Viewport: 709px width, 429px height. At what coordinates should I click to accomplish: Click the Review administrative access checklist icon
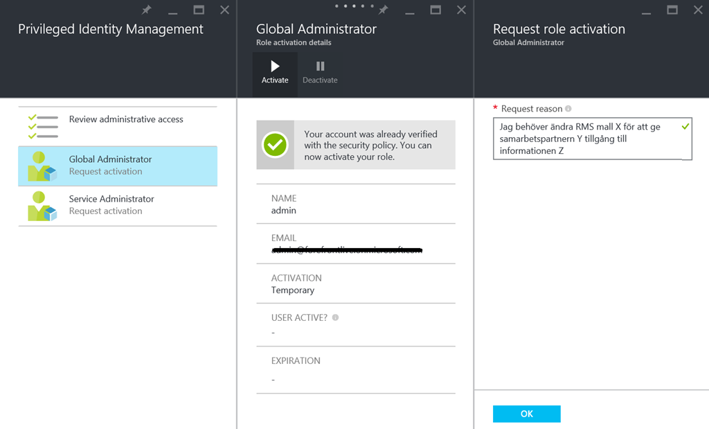(x=42, y=126)
